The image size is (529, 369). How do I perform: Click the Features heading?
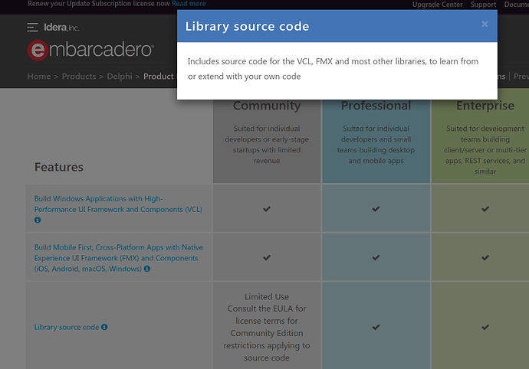point(59,167)
